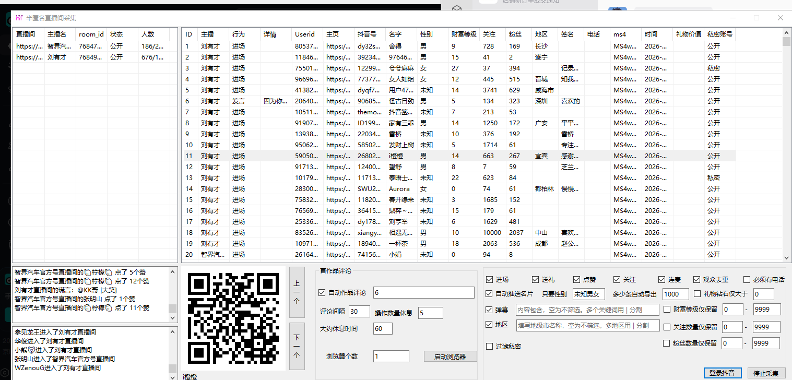Focus the 浏览器个数 input field
Viewport: 792px width, 380px height.
coord(391,357)
